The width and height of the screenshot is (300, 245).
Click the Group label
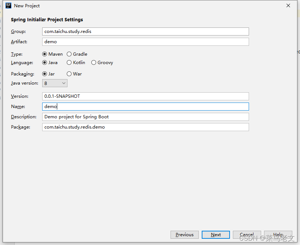coord(18,31)
